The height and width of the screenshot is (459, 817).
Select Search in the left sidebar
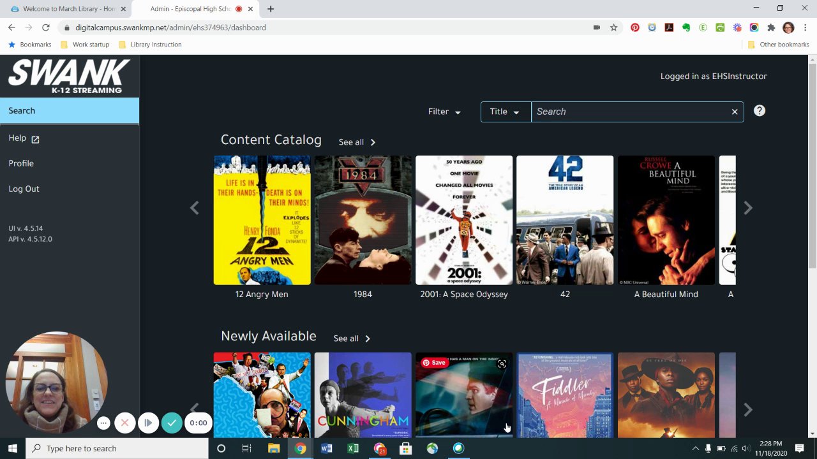click(x=70, y=111)
